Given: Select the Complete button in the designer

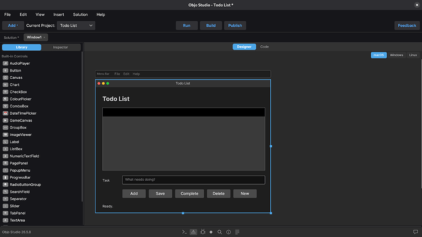Looking at the screenshot, I should click(190, 194).
